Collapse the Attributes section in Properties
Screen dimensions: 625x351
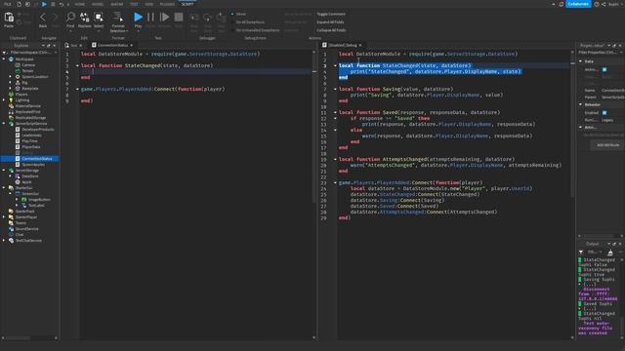tap(580, 128)
